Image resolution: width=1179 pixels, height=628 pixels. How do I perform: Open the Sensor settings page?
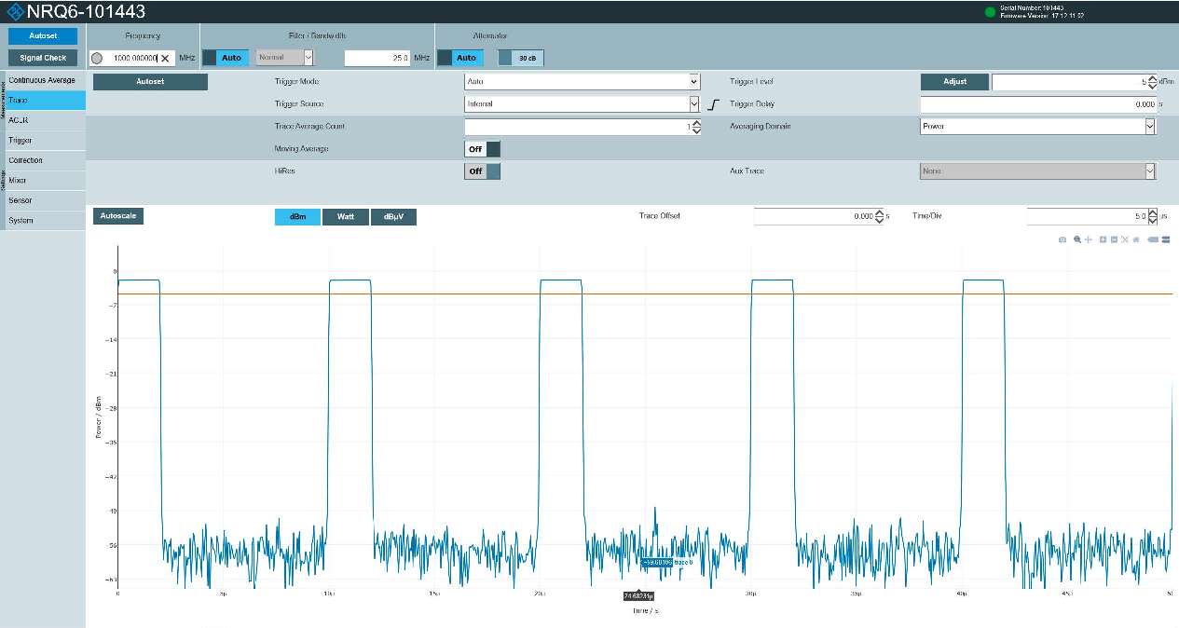click(45, 200)
